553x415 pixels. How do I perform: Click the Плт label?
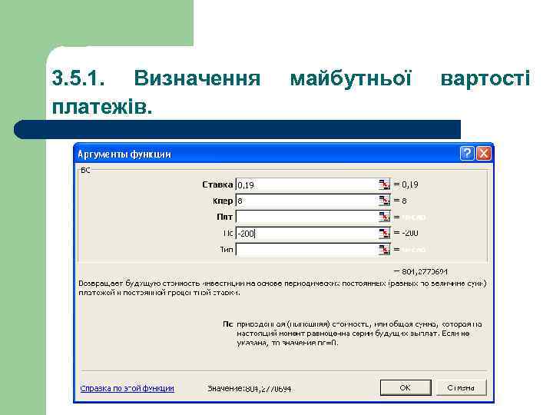point(224,217)
